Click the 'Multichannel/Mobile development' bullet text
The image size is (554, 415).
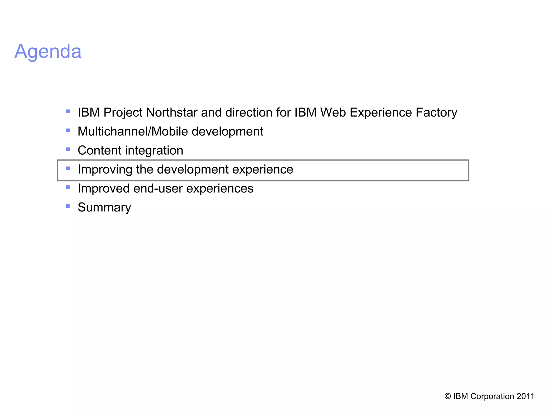coord(170,131)
